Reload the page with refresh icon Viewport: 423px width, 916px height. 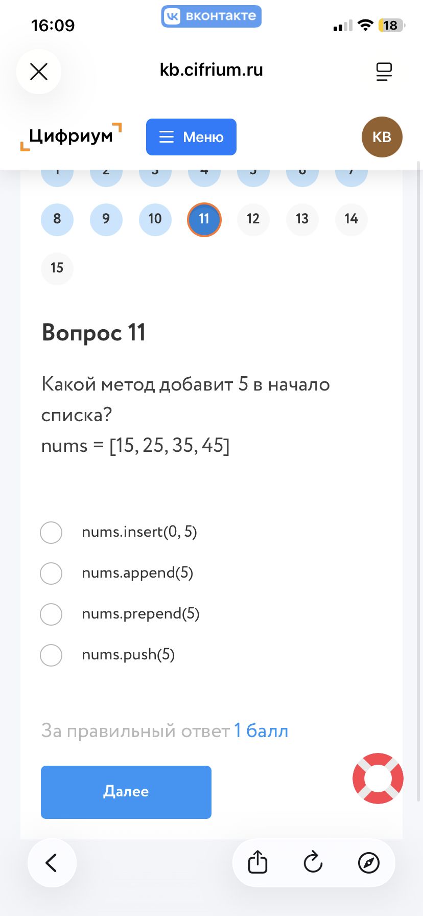(313, 863)
